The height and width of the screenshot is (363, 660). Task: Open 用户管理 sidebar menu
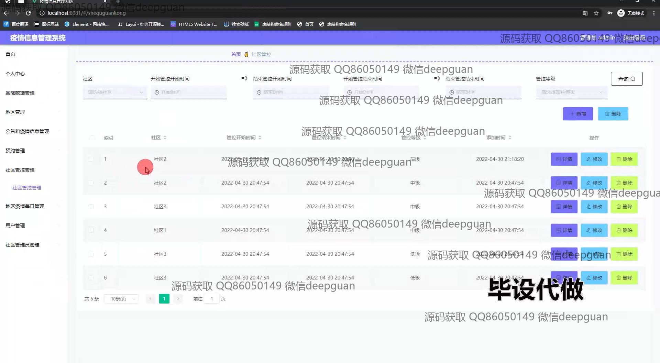click(x=33, y=225)
